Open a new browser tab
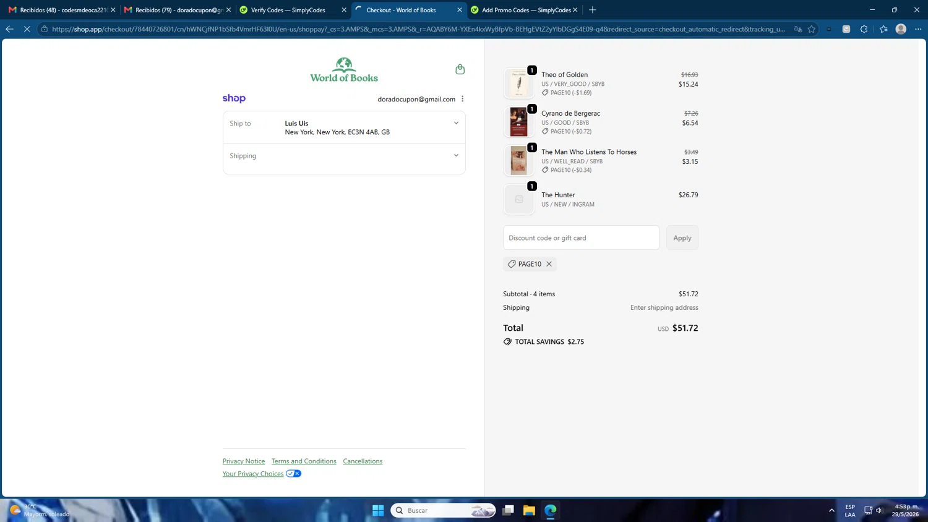This screenshot has height=522, width=928. [x=593, y=10]
